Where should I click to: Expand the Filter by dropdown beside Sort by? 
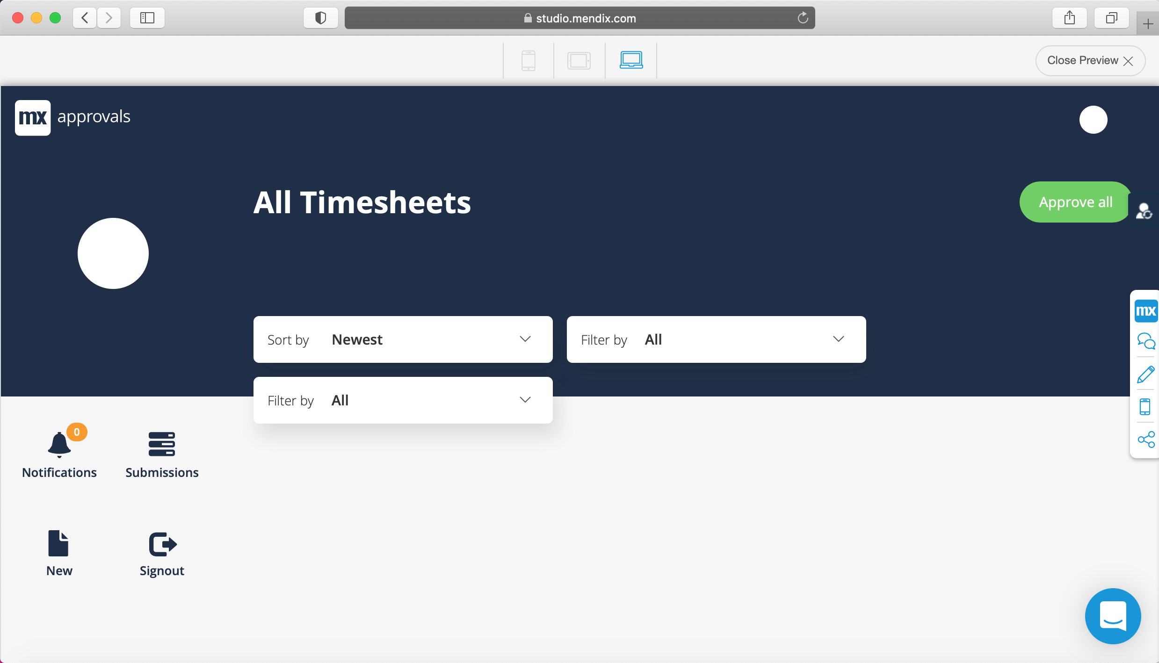pos(716,339)
